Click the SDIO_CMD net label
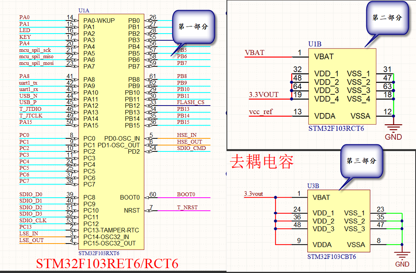Image resolution: width=416 pixels, height=273 pixels. click(191, 148)
